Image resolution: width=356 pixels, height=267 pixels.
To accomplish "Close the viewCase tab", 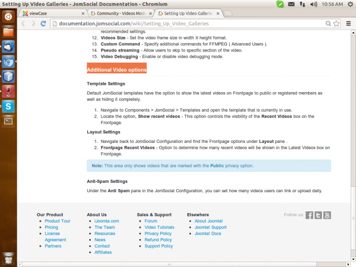I will (83, 14).
